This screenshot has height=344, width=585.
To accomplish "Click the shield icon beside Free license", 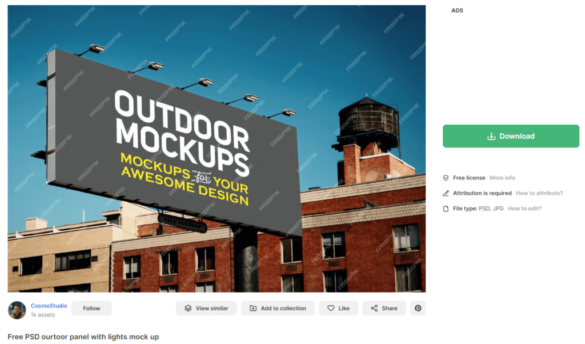I will [x=446, y=178].
